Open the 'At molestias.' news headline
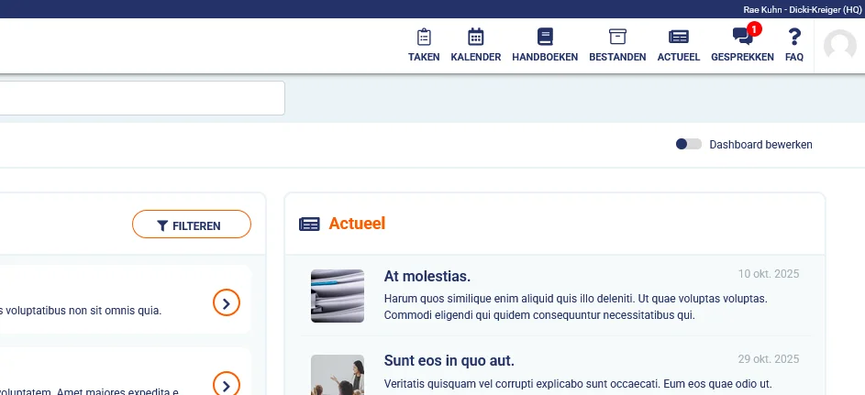 (x=427, y=276)
